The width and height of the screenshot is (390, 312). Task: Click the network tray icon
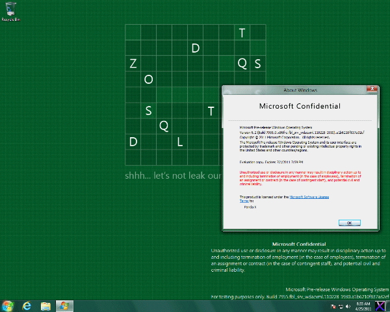click(x=341, y=306)
